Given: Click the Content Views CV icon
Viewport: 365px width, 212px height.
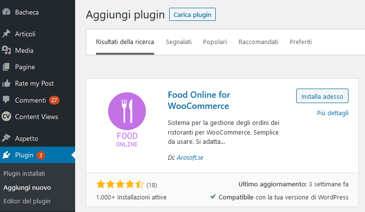Looking at the screenshot, I should point(6,117).
